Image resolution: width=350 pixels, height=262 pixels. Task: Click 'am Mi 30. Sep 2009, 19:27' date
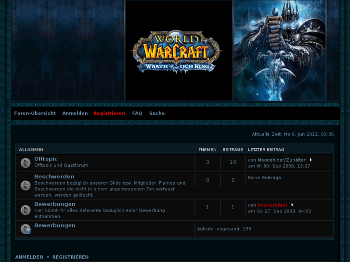[x=279, y=166]
